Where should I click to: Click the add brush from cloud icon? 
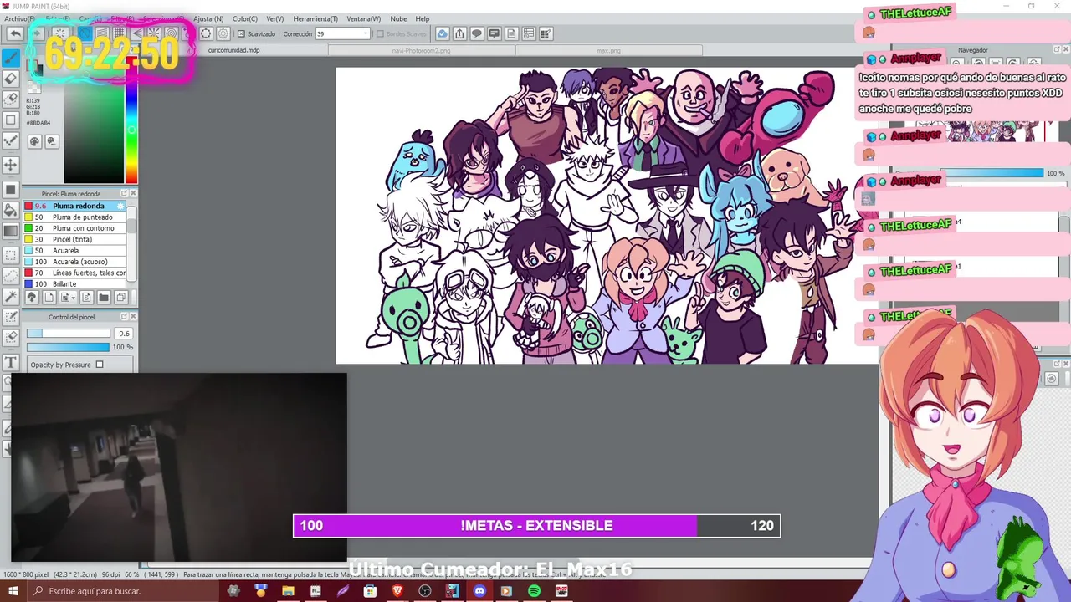pyautogui.click(x=31, y=297)
